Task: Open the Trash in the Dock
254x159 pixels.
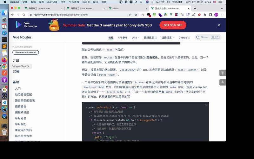Action: [4, 132]
